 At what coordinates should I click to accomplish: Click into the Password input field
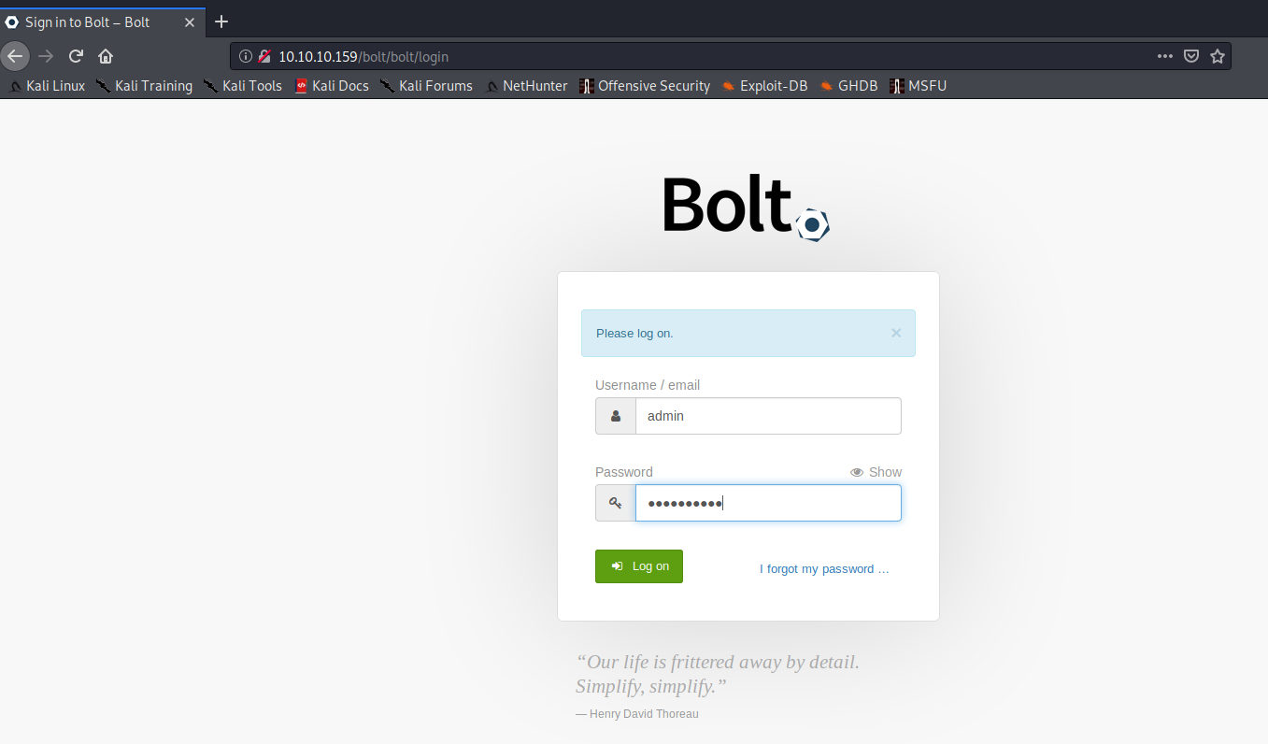pos(767,503)
